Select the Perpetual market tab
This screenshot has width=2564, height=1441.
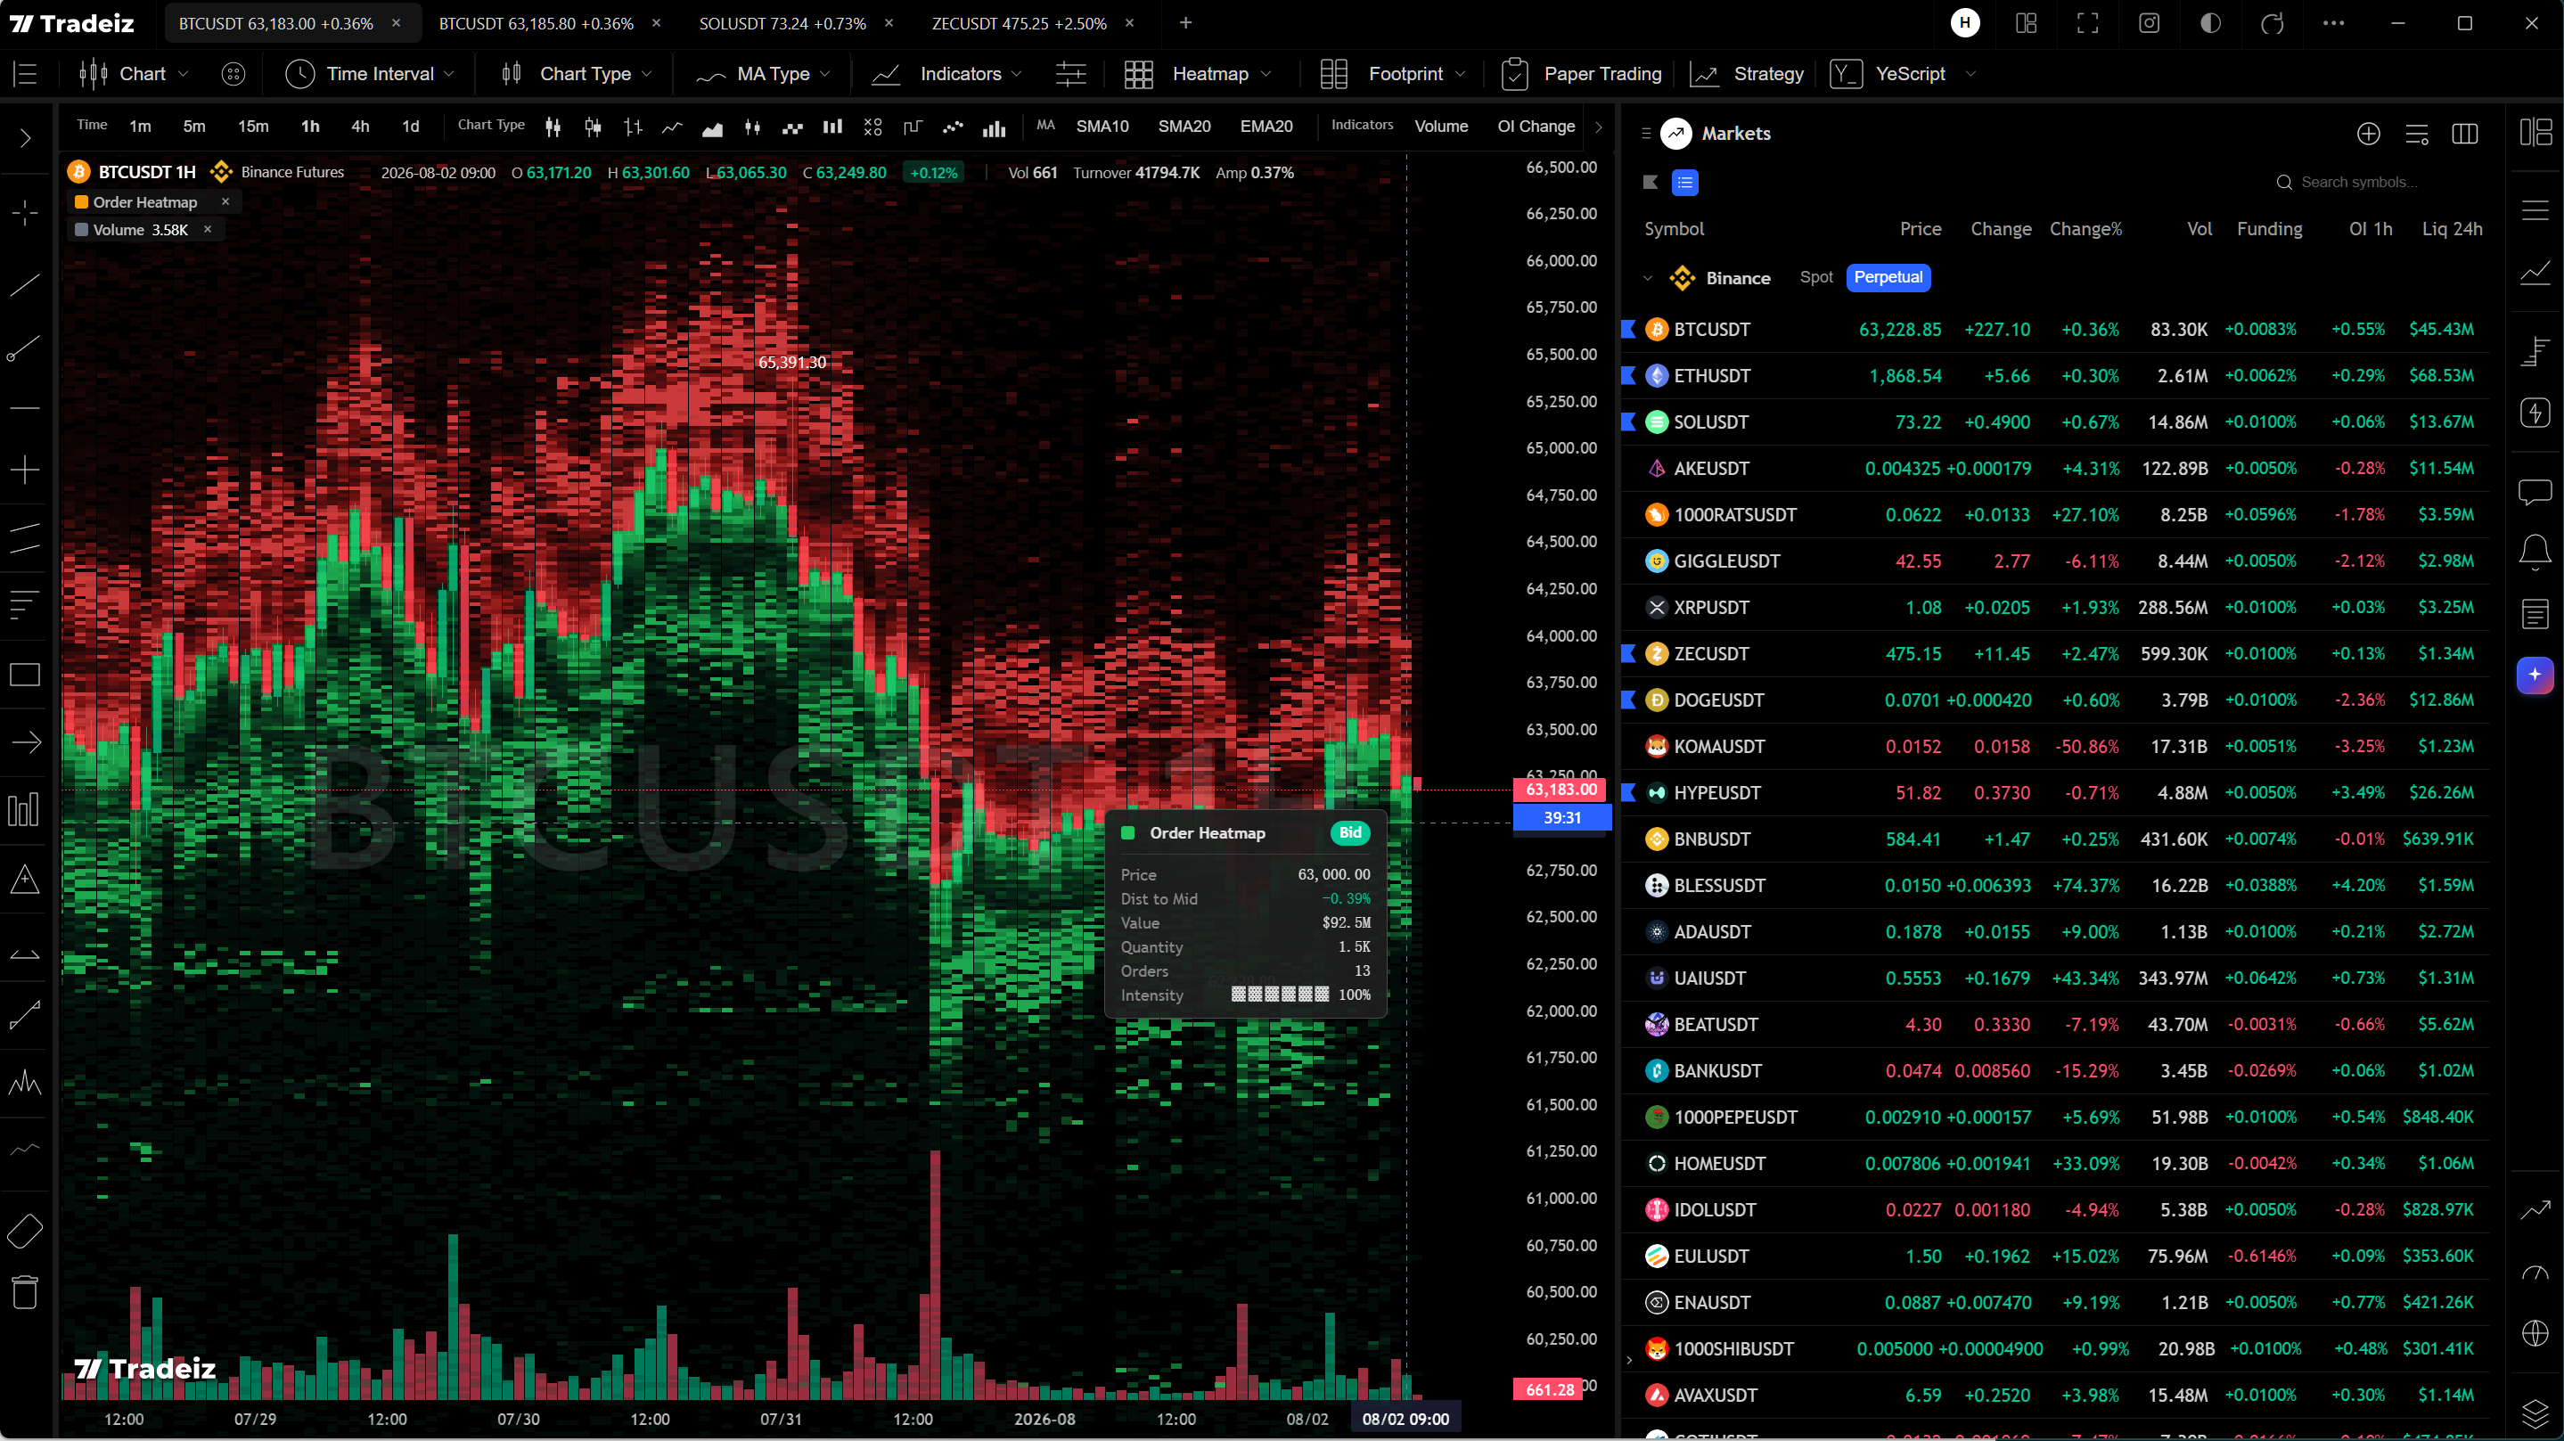1888,278
